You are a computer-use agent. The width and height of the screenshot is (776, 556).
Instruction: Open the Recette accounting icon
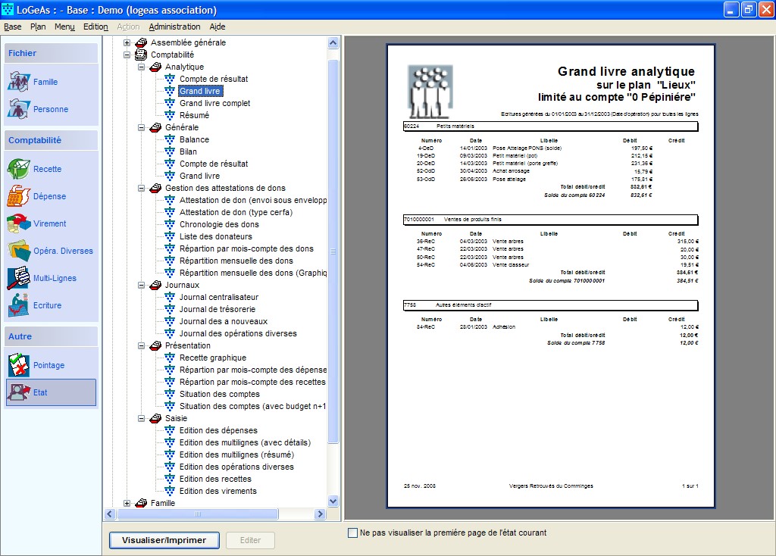pos(19,169)
